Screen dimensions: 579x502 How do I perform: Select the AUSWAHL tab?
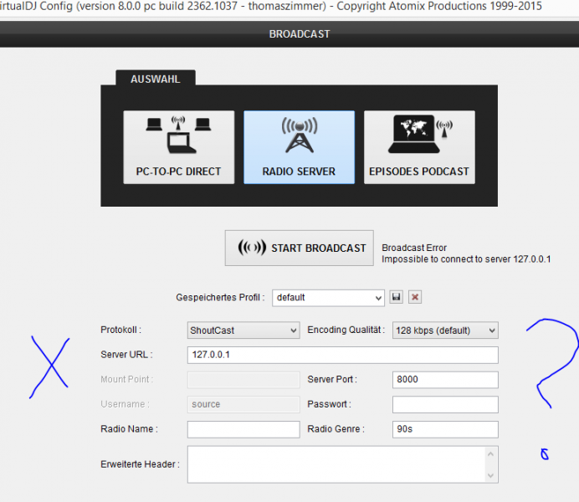pyautogui.click(x=156, y=79)
